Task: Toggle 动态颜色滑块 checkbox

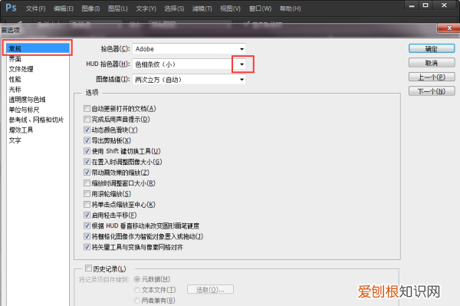Action: pos(87,130)
